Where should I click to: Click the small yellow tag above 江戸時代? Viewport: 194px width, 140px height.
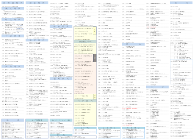tap(95, 97)
